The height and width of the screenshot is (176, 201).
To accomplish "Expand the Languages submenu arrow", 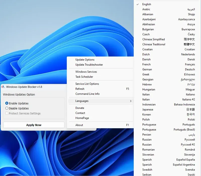I will point(131,101).
